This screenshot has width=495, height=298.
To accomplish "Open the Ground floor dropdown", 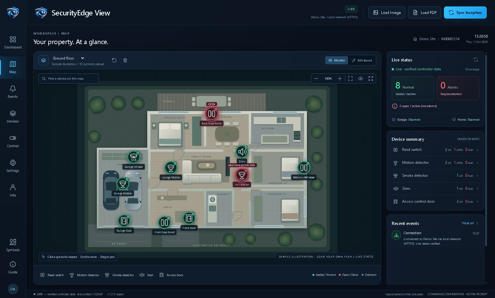I will point(69,58).
